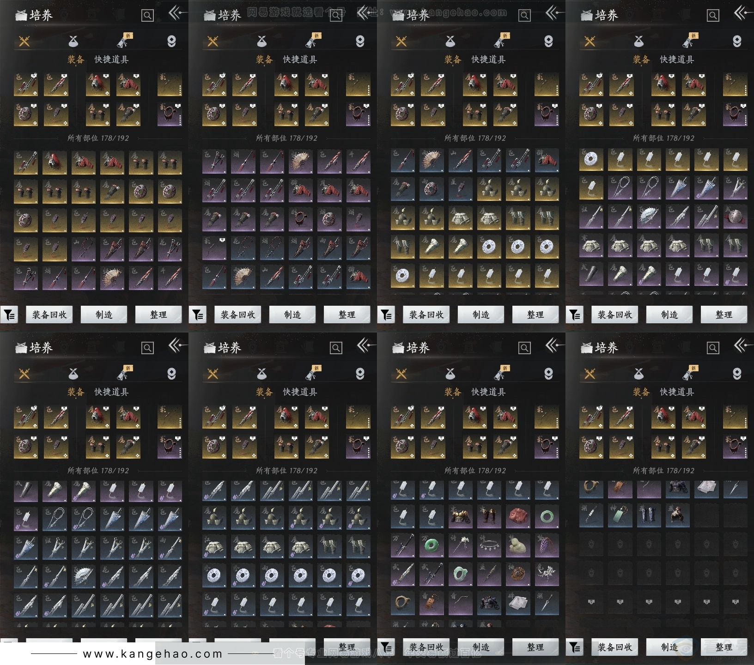
Task: Select pouch bag tab icon in bottom-left panel
Action: click(73, 374)
